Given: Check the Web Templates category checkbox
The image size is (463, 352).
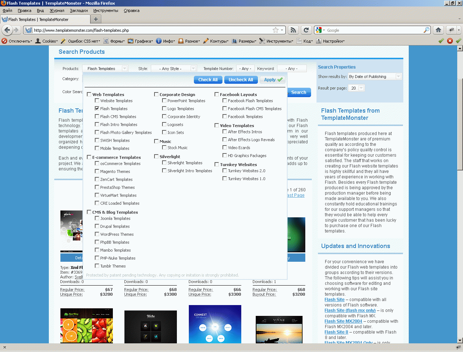Looking at the screenshot, I should tap(89, 94).
